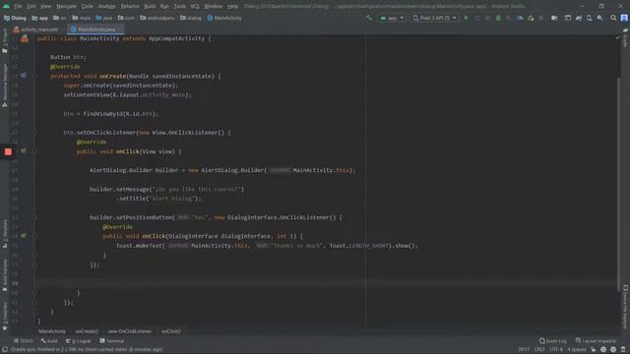Collapse the View onClick method fold marker
The image size is (630, 354).
(x=35, y=151)
